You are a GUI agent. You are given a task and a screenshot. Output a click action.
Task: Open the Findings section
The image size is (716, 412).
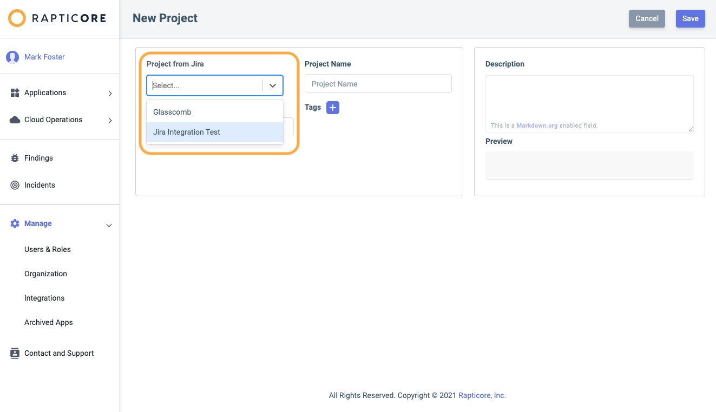38,158
